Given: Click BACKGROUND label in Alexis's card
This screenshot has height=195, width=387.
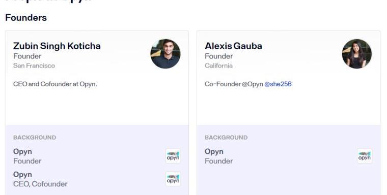Looking at the screenshot, I should pos(226,138).
